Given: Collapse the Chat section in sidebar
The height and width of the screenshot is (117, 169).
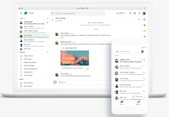Looking at the screenshot, I should [19, 18].
